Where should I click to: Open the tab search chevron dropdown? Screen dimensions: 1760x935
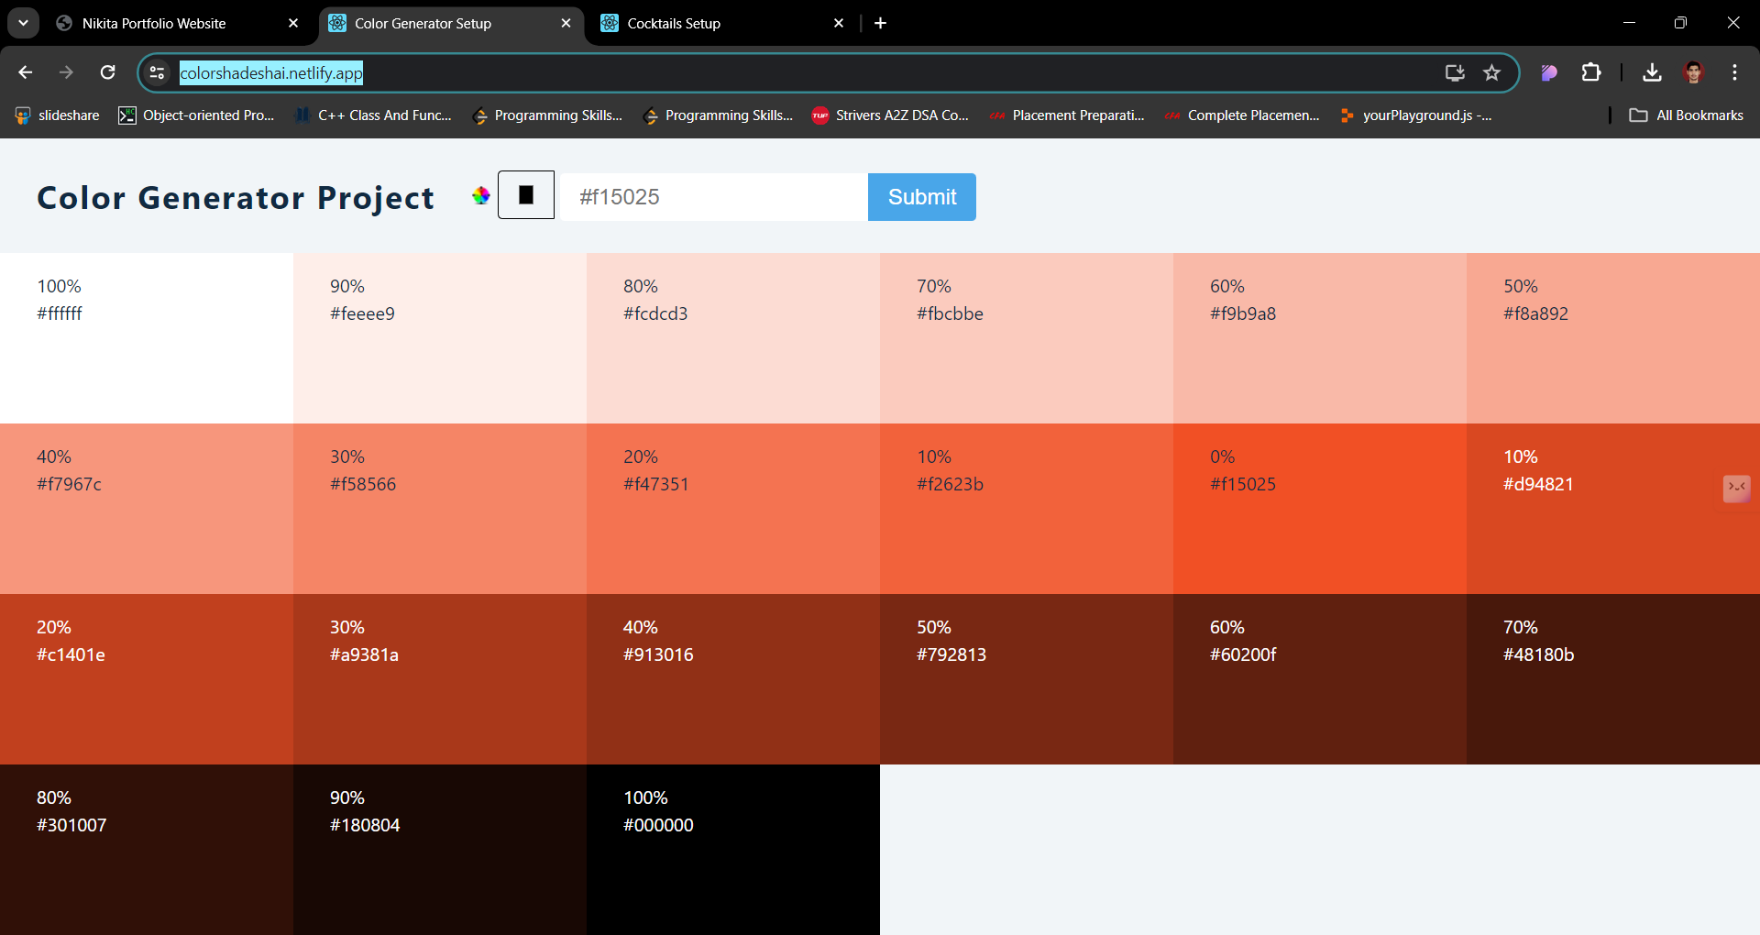click(x=23, y=23)
